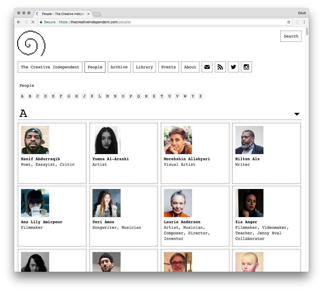The height and width of the screenshot is (292, 323).
Task: Open the RSS feed icon
Action: (220, 67)
